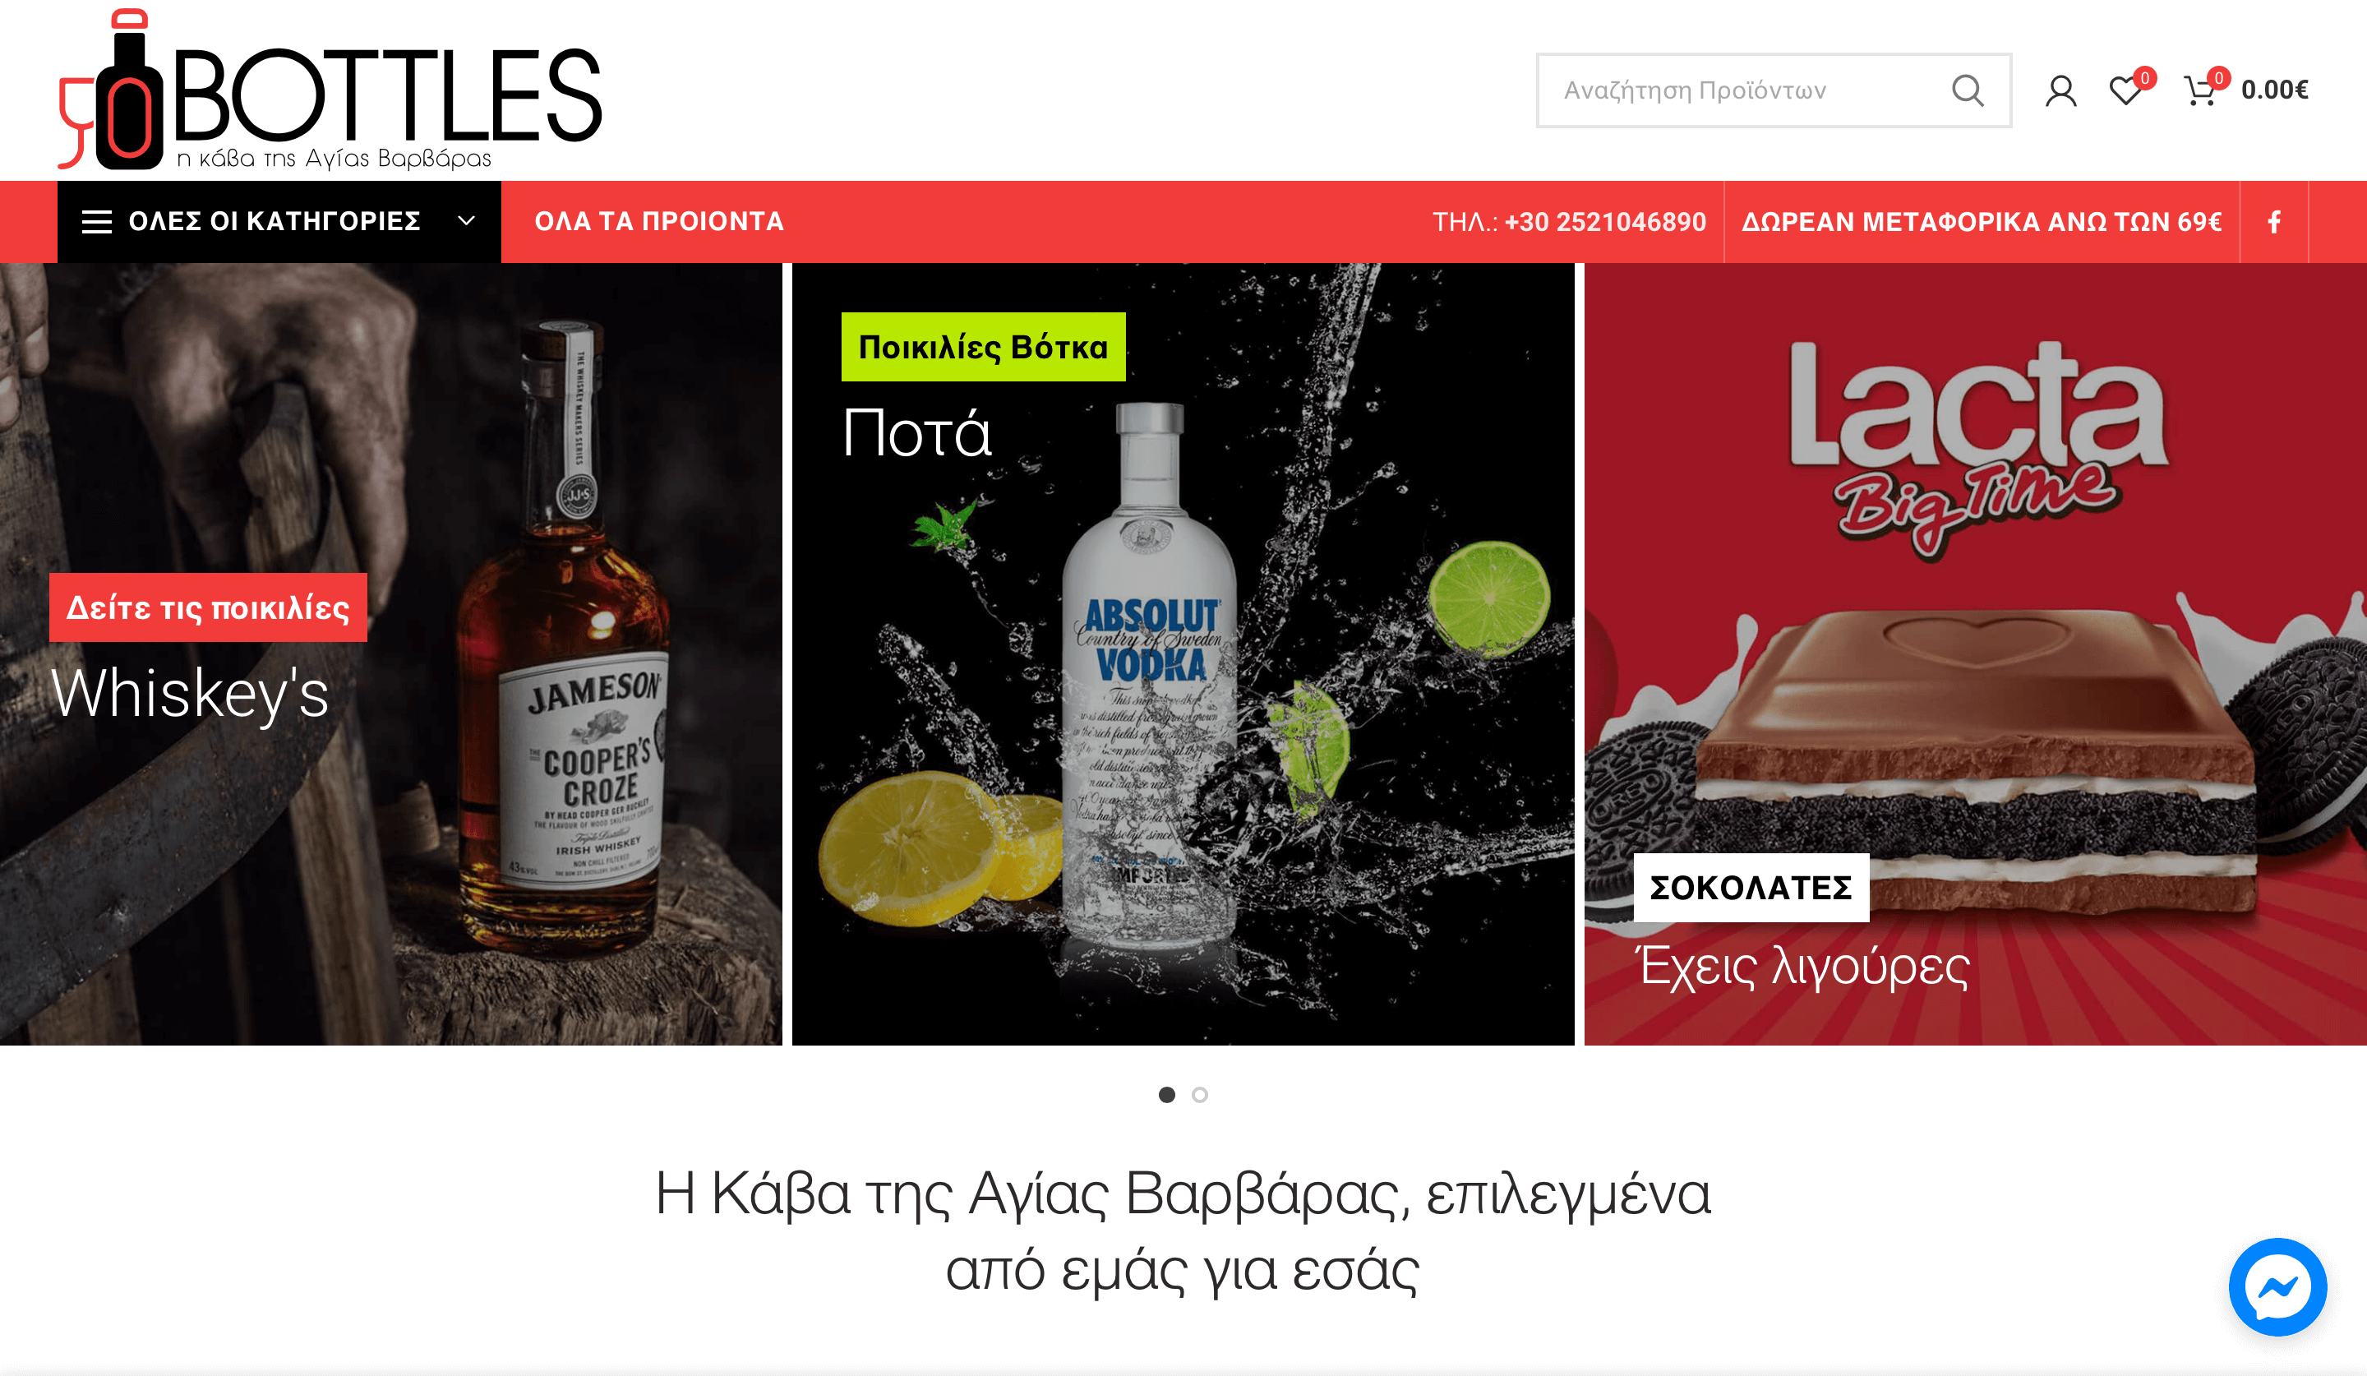Open the Messenger chat bubble
Viewport: 2367px width, 1376px height.
(x=2277, y=1286)
